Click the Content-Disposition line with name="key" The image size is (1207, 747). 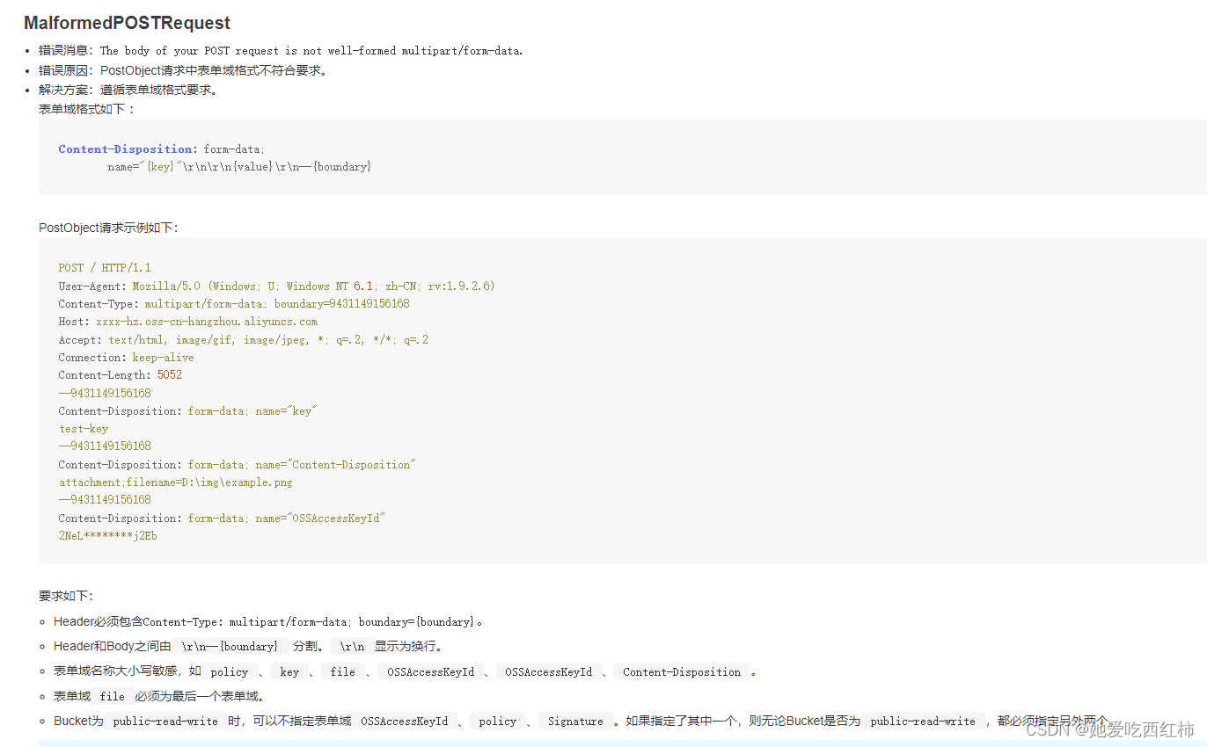point(187,411)
